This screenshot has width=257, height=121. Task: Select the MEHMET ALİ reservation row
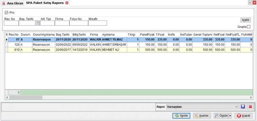[129, 50]
